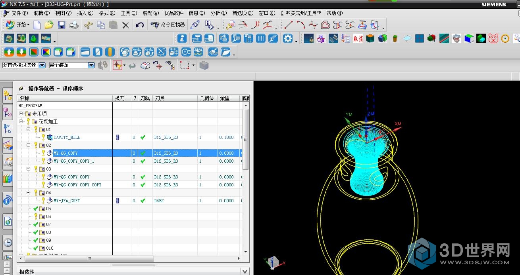Image resolution: width=520 pixels, height=275 pixels.
Task: Click the 命令查找器 button
Action: 168,25
